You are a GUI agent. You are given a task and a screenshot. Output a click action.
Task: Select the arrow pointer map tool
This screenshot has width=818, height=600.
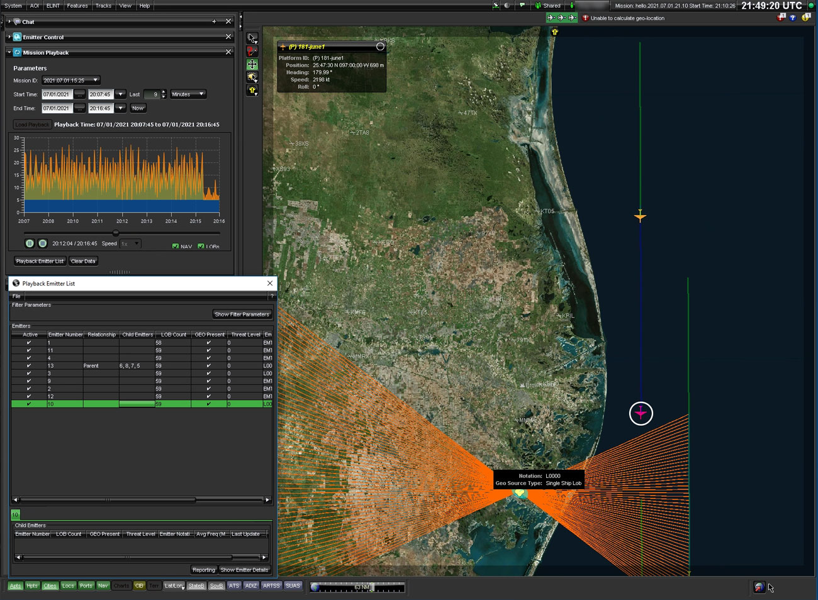point(252,38)
